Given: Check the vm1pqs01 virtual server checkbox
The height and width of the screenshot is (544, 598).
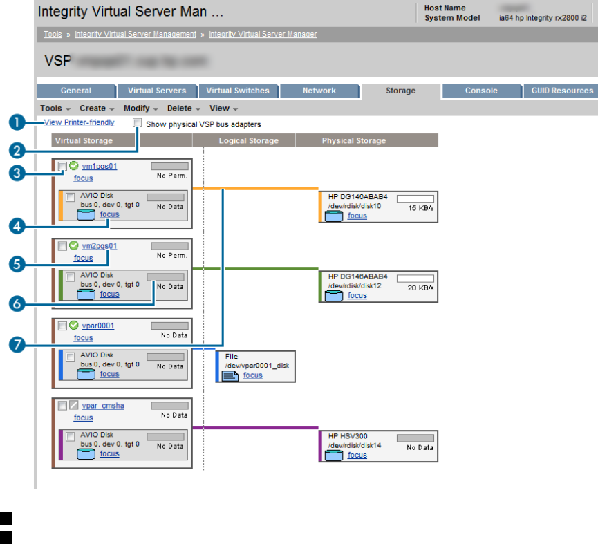Looking at the screenshot, I should tap(63, 166).
